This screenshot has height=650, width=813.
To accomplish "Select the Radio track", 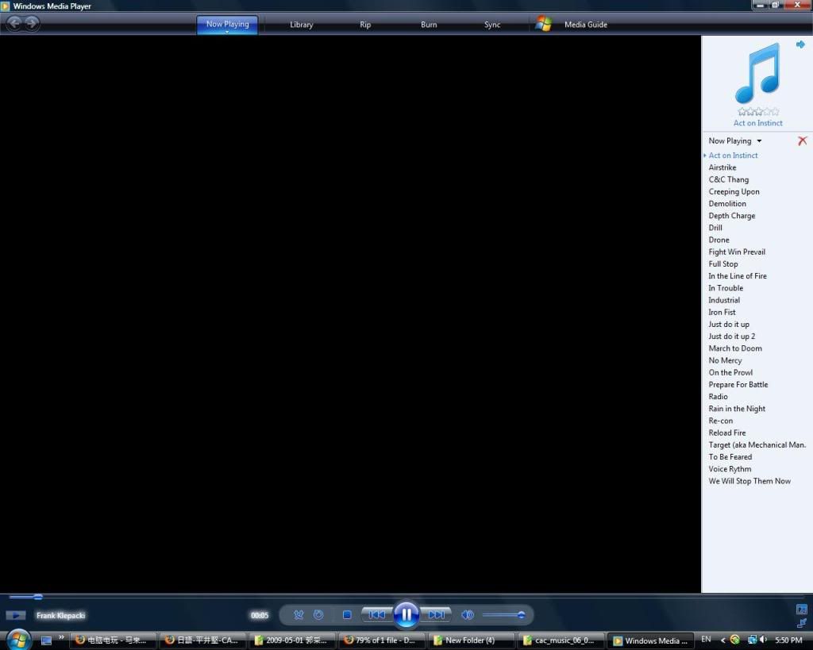I will [718, 397].
